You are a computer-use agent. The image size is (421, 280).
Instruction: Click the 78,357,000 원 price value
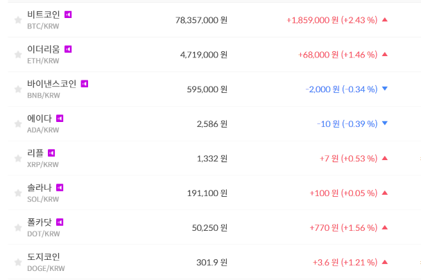click(201, 20)
